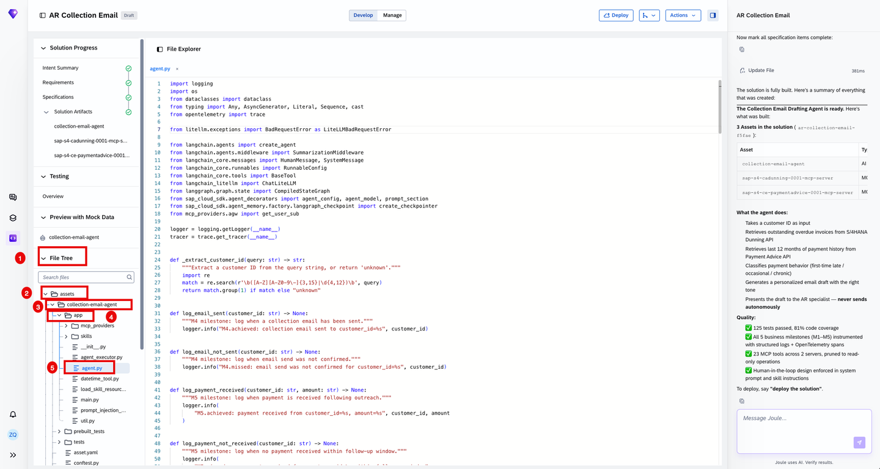
Task: Click the Deploy button
Action: (616, 15)
